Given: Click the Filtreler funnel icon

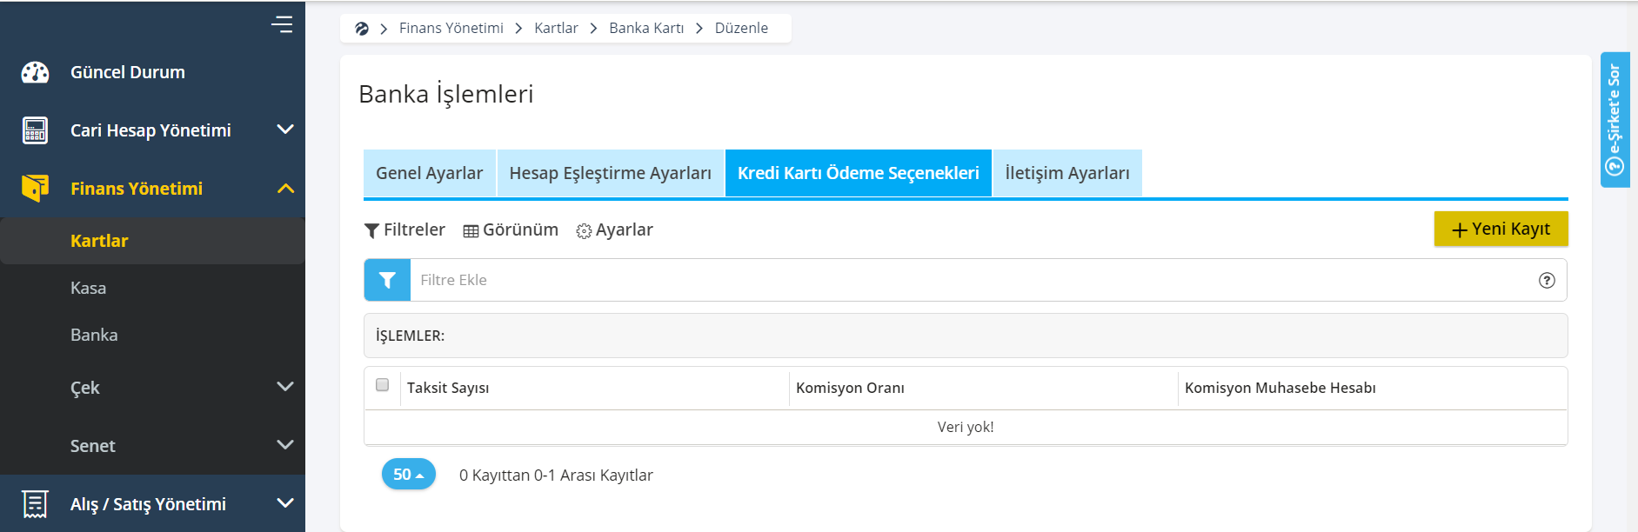Looking at the screenshot, I should coord(371,230).
